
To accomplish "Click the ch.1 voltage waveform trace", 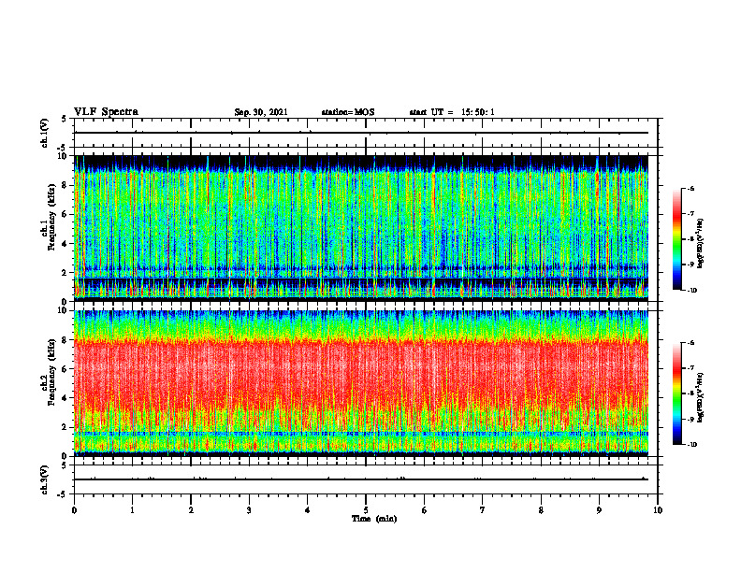I will point(361,133).
